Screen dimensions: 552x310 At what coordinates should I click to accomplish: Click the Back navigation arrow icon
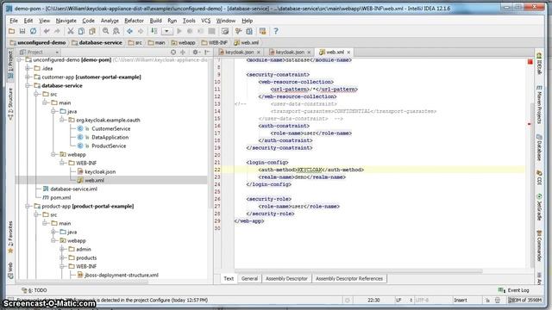pos(129,31)
